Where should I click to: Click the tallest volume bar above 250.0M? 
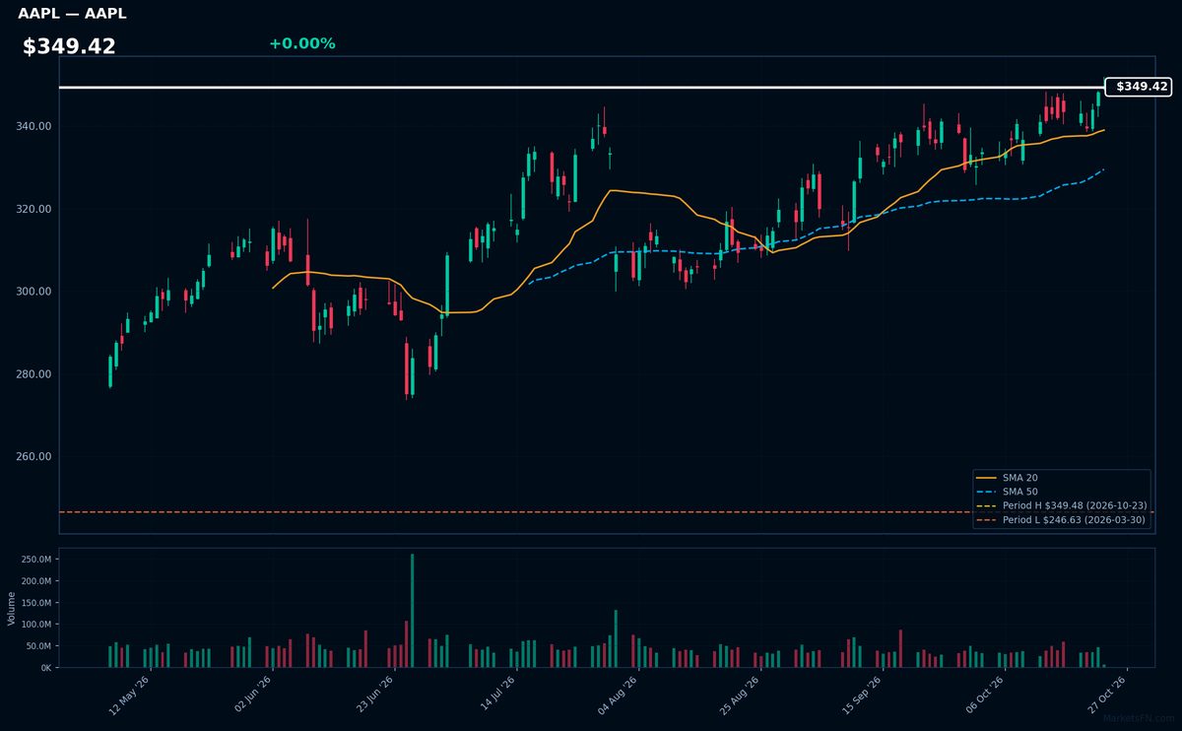(412, 610)
